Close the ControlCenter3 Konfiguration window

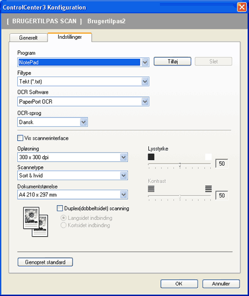[242, 7]
